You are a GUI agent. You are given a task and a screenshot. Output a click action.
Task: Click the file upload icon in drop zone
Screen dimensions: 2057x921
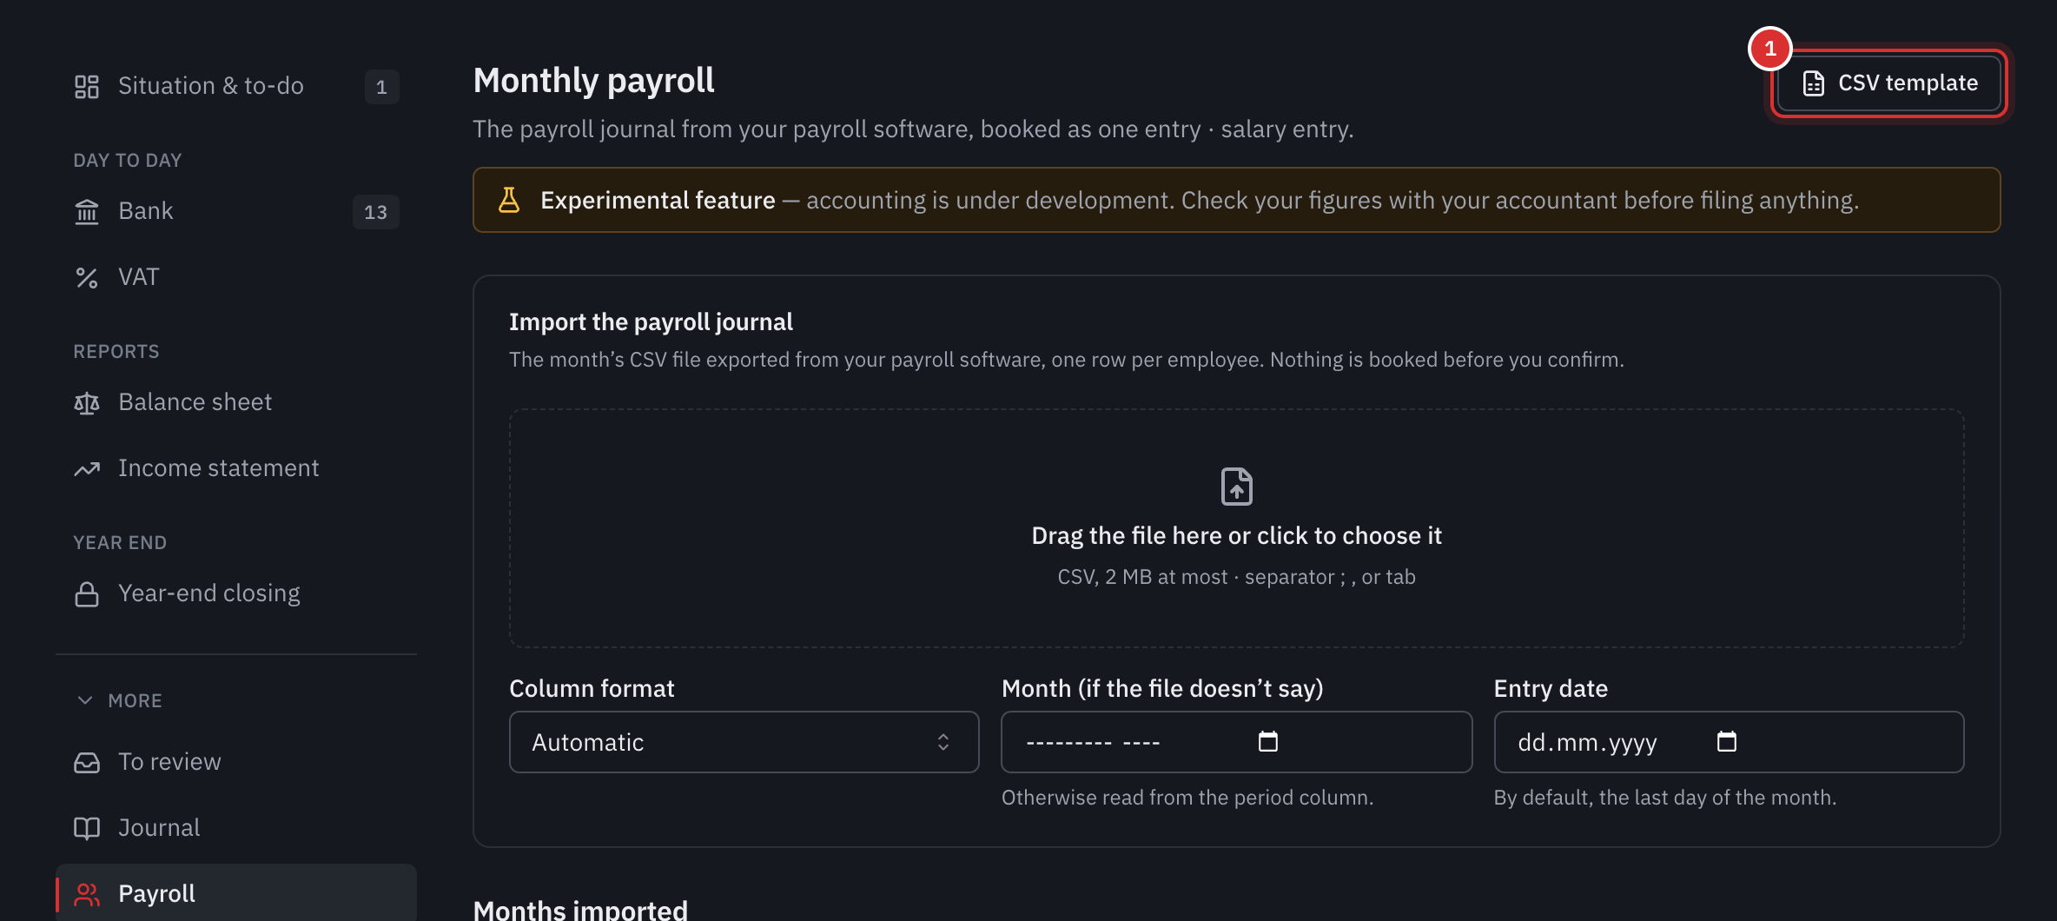point(1237,487)
